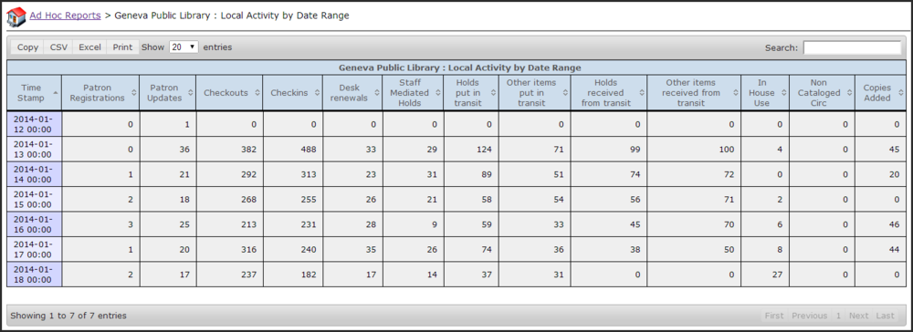
Task: Sort by Patron Updates column
Action: 168,92
